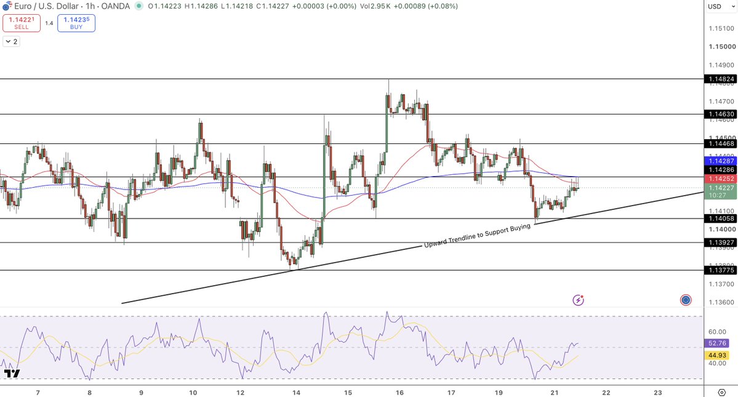Open chart settings gear icon
Image resolution: width=738 pixels, height=397 pixels.
721,392
